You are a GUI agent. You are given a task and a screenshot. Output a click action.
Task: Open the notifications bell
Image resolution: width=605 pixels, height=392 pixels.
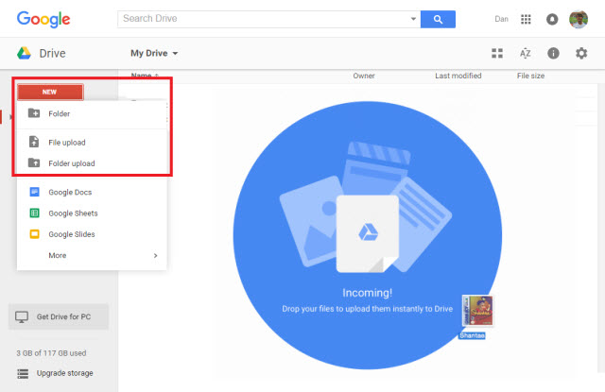pyautogui.click(x=552, y=19)
